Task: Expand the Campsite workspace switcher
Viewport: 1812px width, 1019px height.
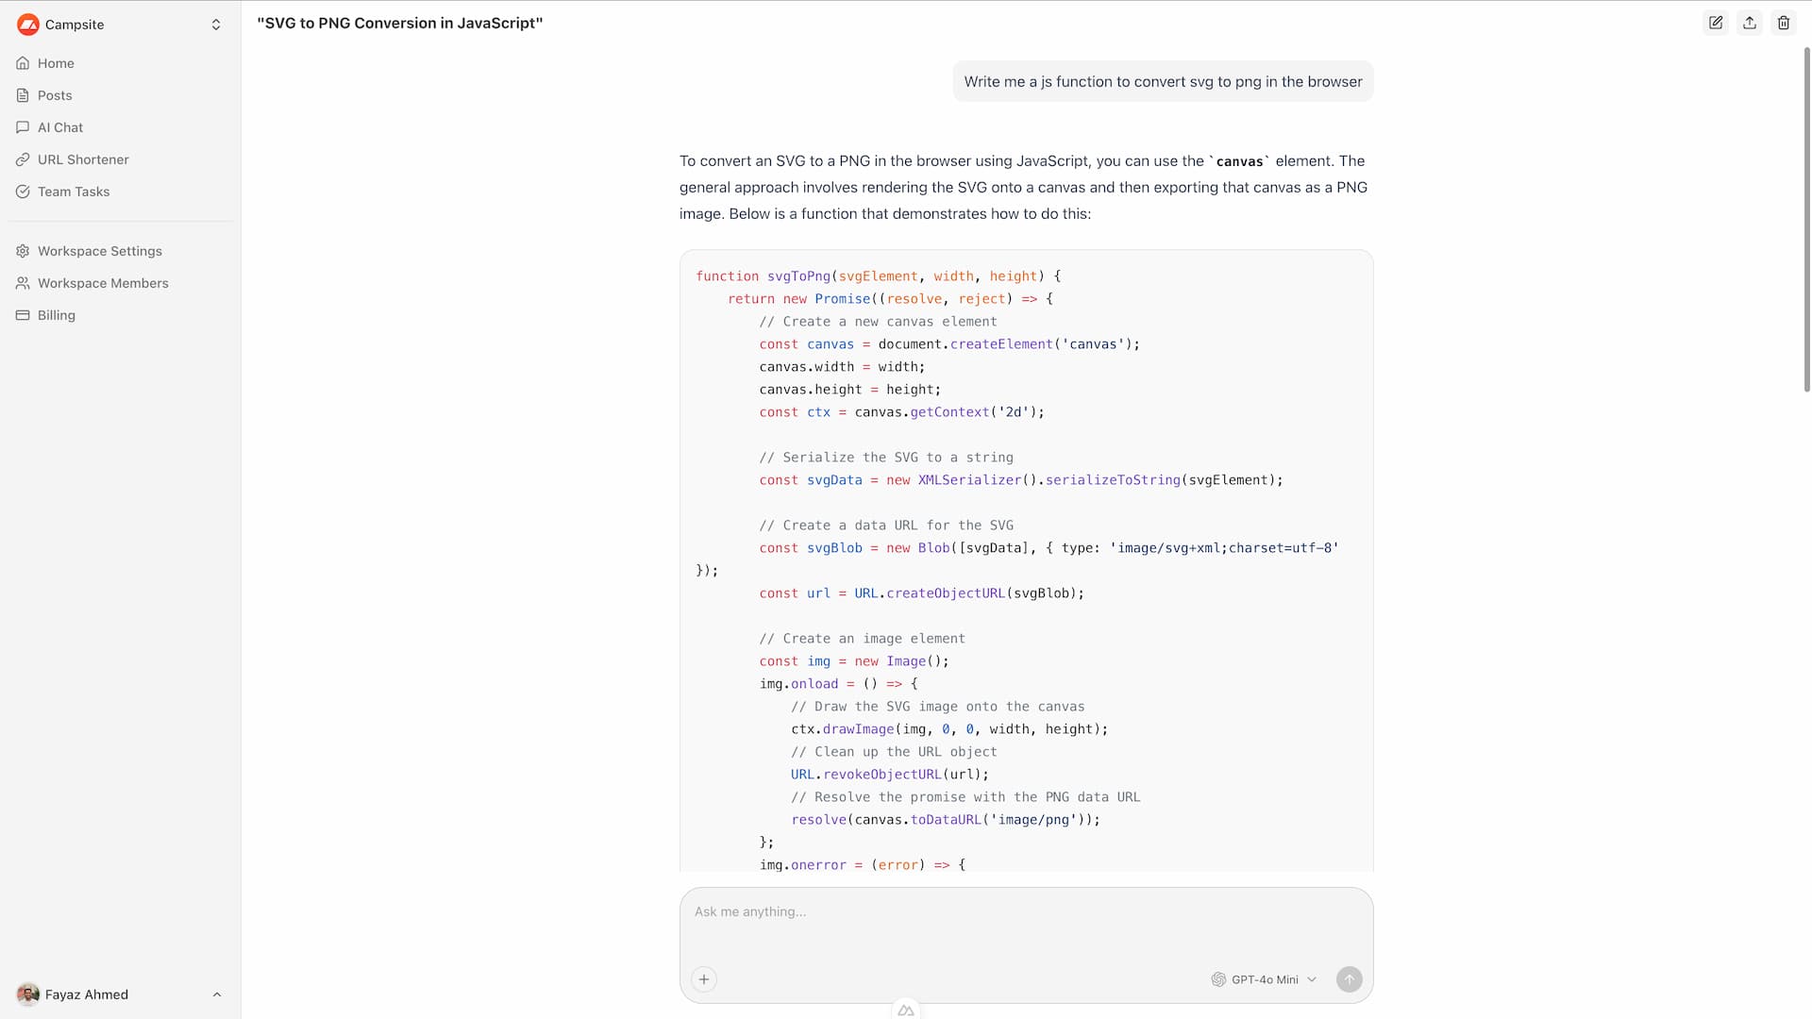Action: 216,25
